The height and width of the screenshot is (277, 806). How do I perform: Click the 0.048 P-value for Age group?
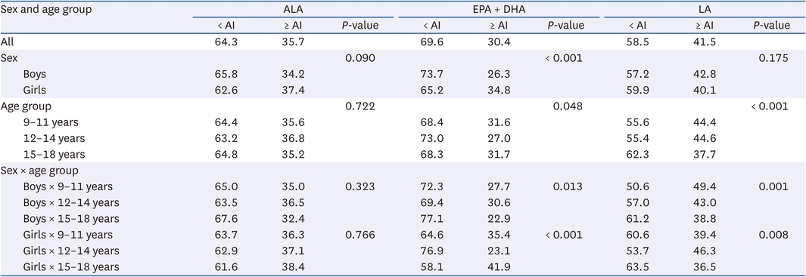[x=567, y=106]
